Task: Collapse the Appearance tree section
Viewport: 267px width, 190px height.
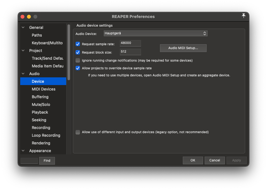Action: [23, 151]
